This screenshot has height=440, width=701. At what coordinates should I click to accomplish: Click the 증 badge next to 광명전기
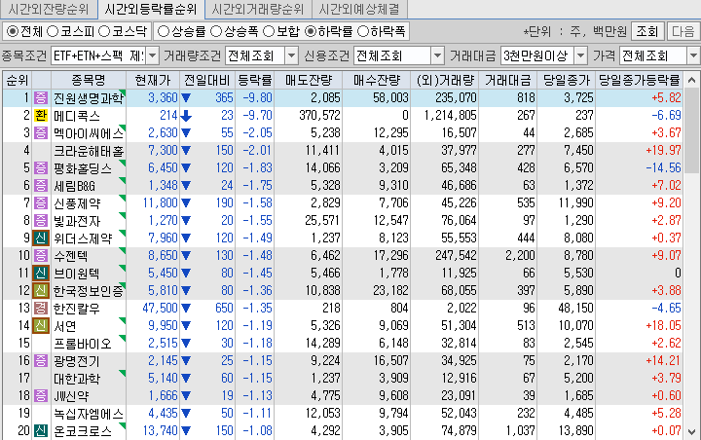coord(41,360)
